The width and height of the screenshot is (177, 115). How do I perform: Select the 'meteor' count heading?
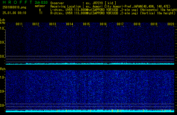pos(40,6)
